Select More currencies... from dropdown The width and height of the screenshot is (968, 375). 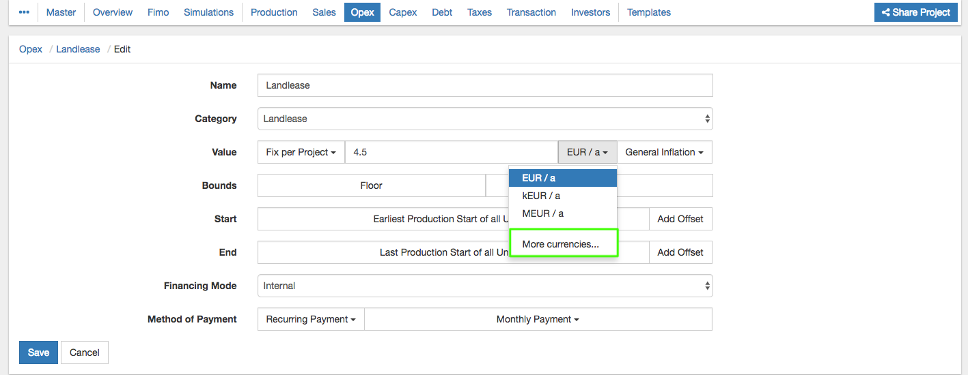[561, 244]
